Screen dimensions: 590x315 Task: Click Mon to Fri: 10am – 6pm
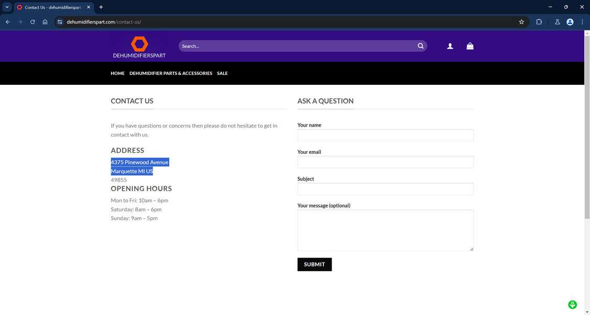click(x=139, y=200)
